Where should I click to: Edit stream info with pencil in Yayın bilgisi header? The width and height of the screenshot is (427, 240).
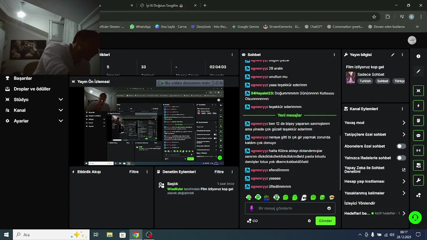(393, 55)
